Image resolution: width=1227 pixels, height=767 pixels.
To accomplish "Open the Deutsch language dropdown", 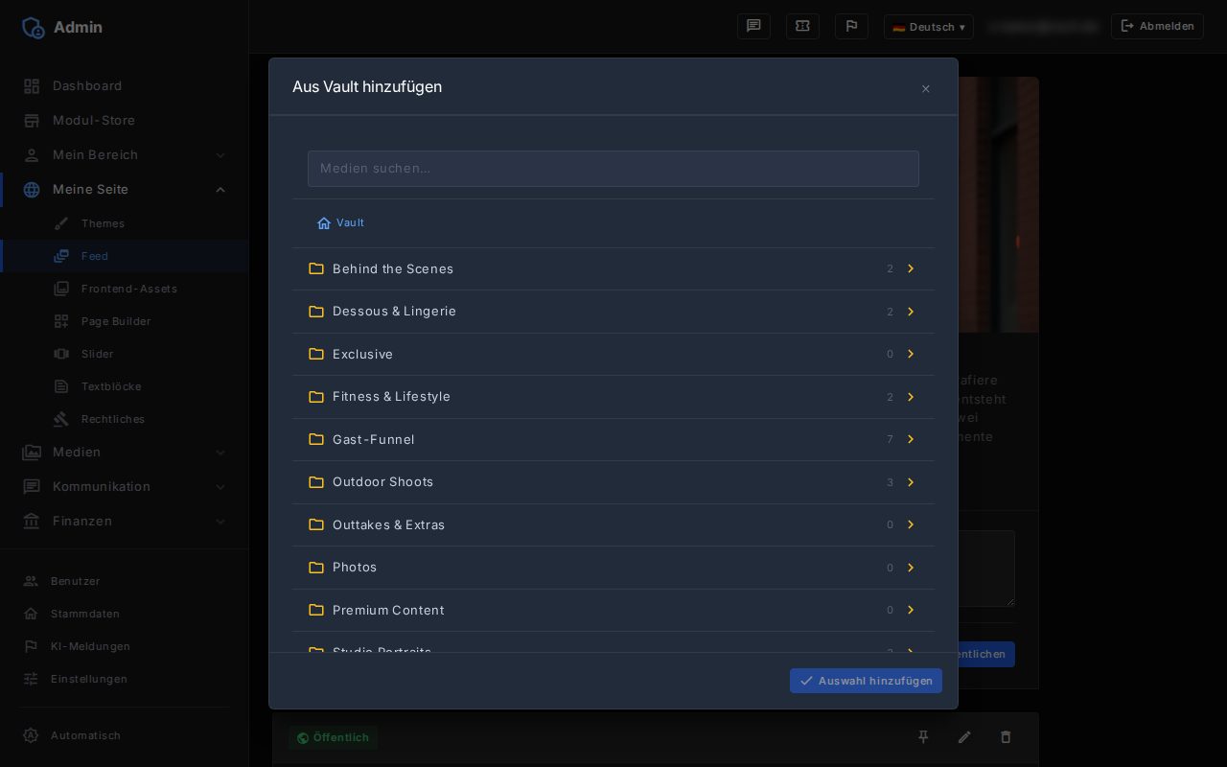I will [x=928, y=27].
